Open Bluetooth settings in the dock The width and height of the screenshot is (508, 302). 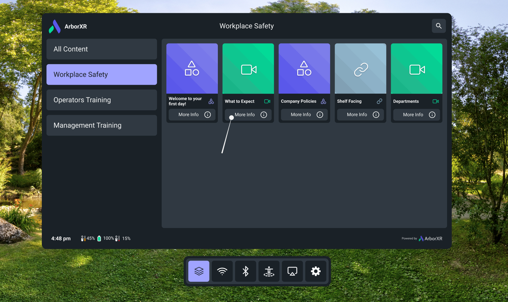point(246,271)
